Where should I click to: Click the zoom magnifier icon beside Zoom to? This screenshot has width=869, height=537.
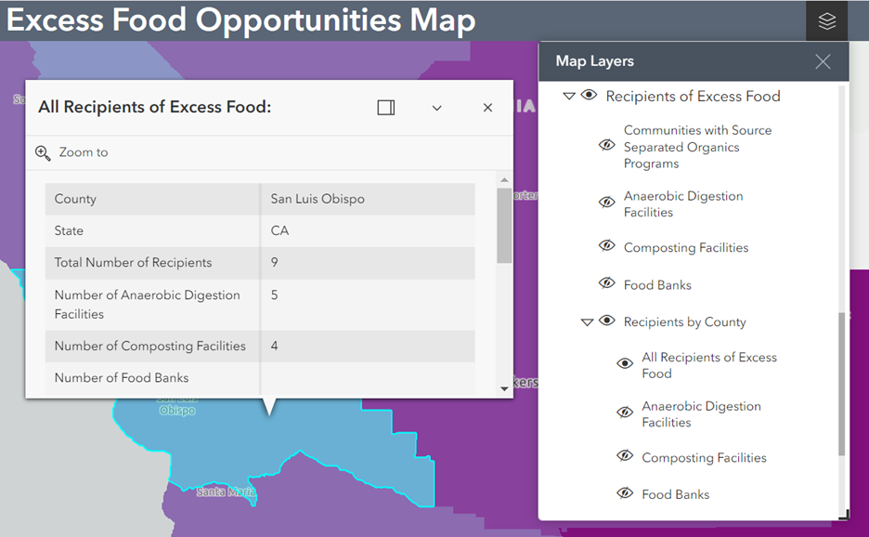point(43,152)
